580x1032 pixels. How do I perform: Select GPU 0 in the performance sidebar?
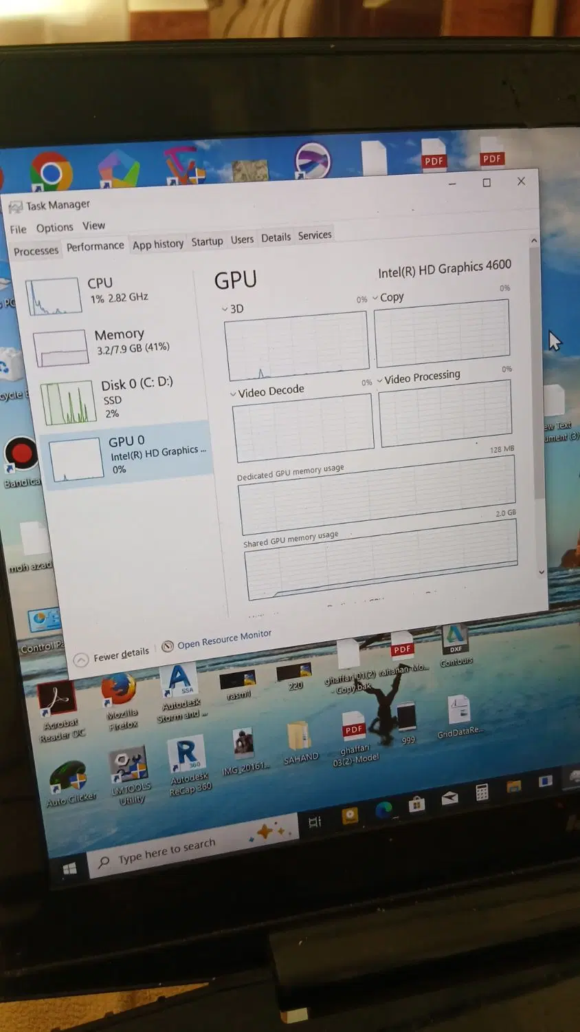pos(127,455)
